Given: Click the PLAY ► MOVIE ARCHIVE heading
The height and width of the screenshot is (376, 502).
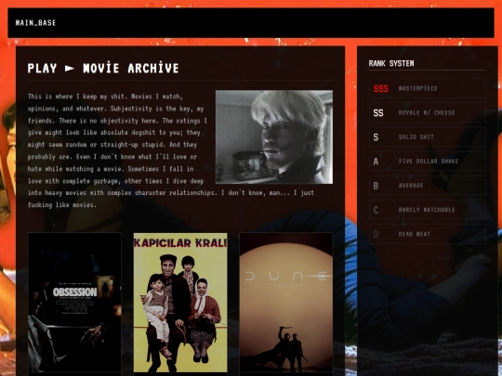Looking at the screenshot, I should tap(103, 68).
